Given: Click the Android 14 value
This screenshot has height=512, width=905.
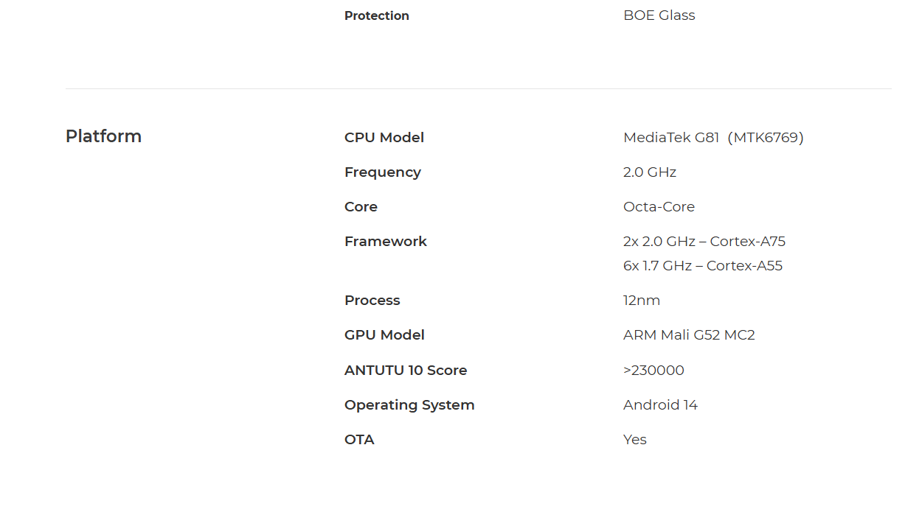Looking at the screenshot, I should (x=660, y=405).
